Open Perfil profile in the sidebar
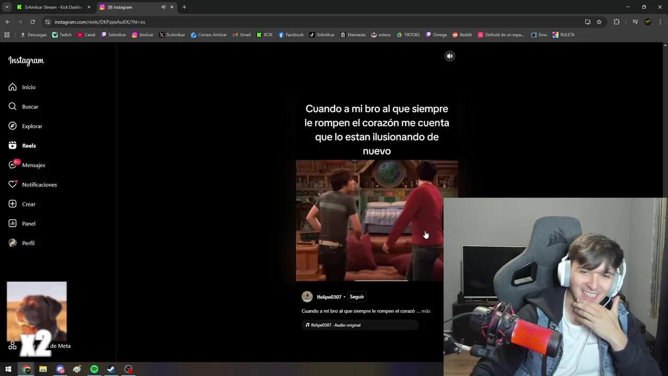Screen dimensions: 668x376 [x=21, y=243]
